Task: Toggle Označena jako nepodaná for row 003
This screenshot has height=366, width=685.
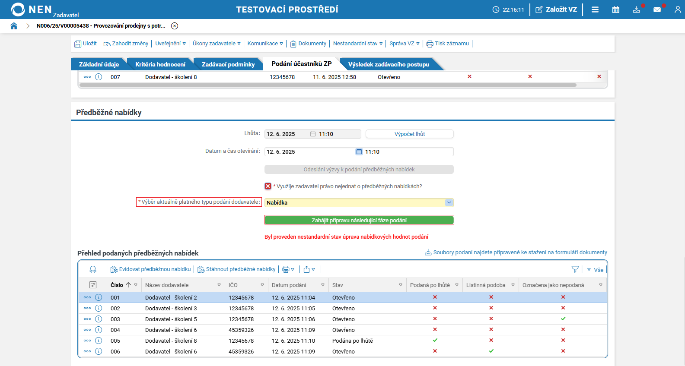Action: pyautogui.click(x=563, y=319)
